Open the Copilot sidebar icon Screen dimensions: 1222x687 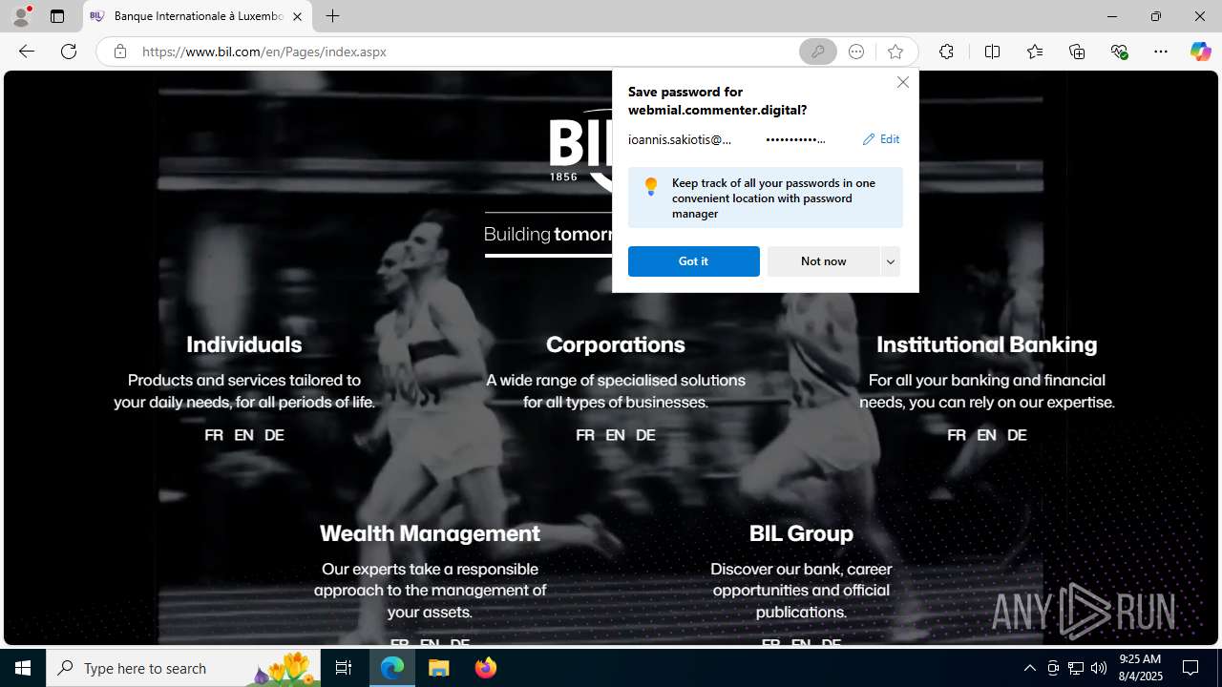pyautogui.click(x=1200, y=52)
